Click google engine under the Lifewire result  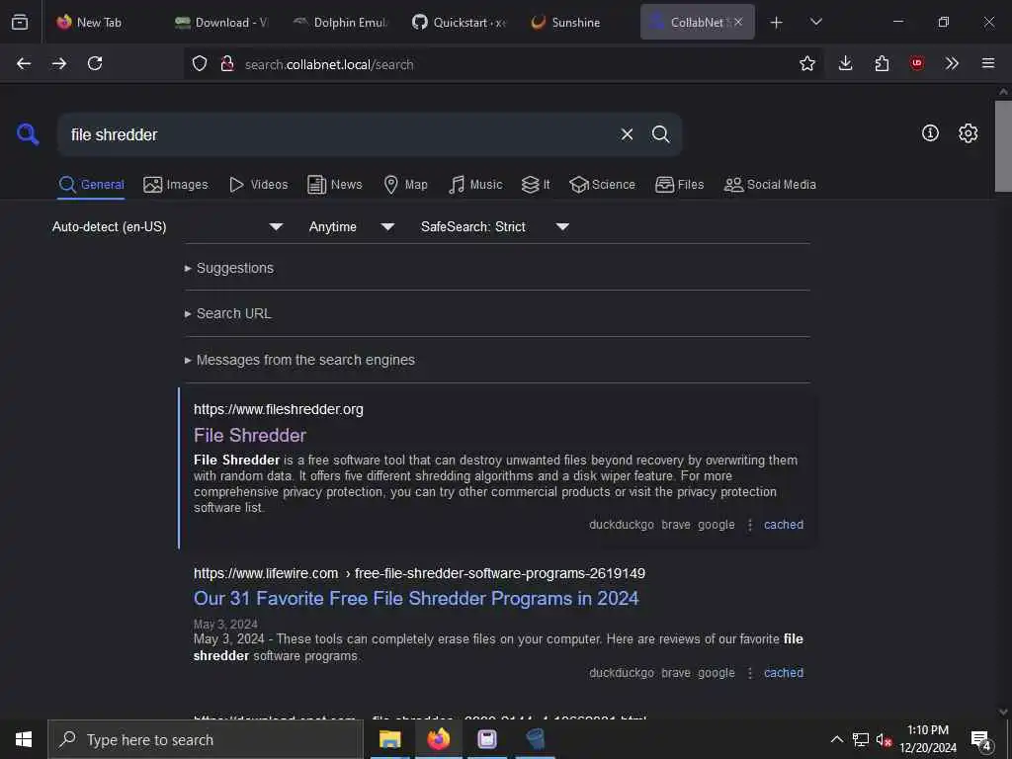pyautogui.click(x=716, y=672)
